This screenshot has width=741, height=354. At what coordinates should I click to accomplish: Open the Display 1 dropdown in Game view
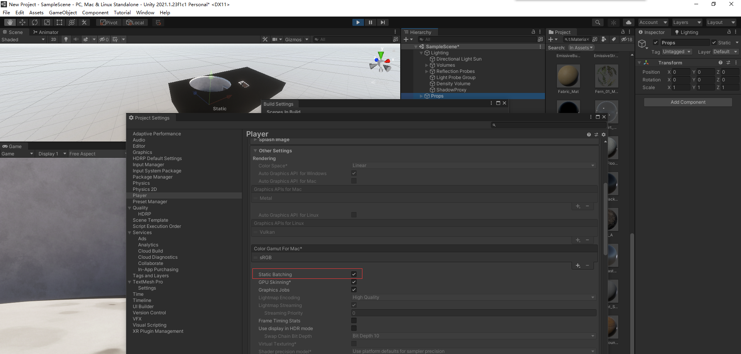tap(52, 153)
